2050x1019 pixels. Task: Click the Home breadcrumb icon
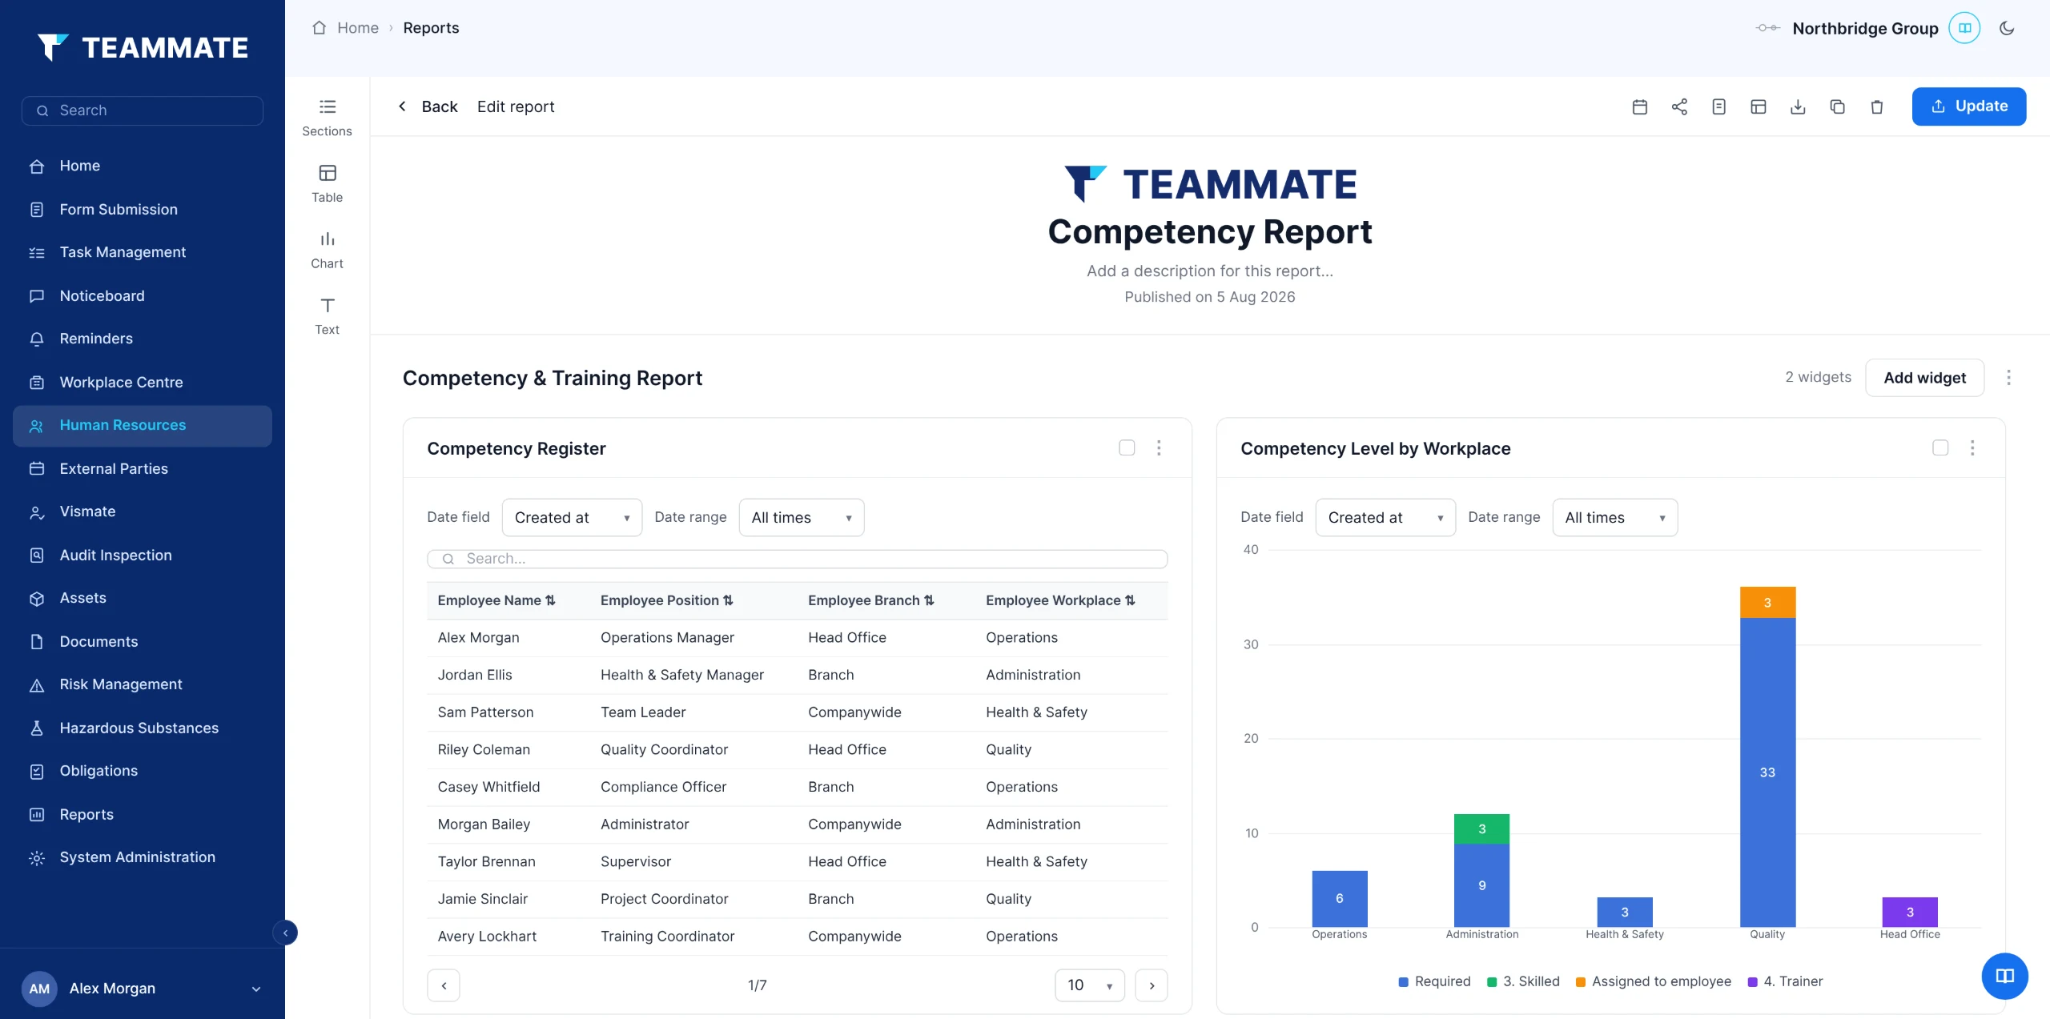click(x=319, y=27)
